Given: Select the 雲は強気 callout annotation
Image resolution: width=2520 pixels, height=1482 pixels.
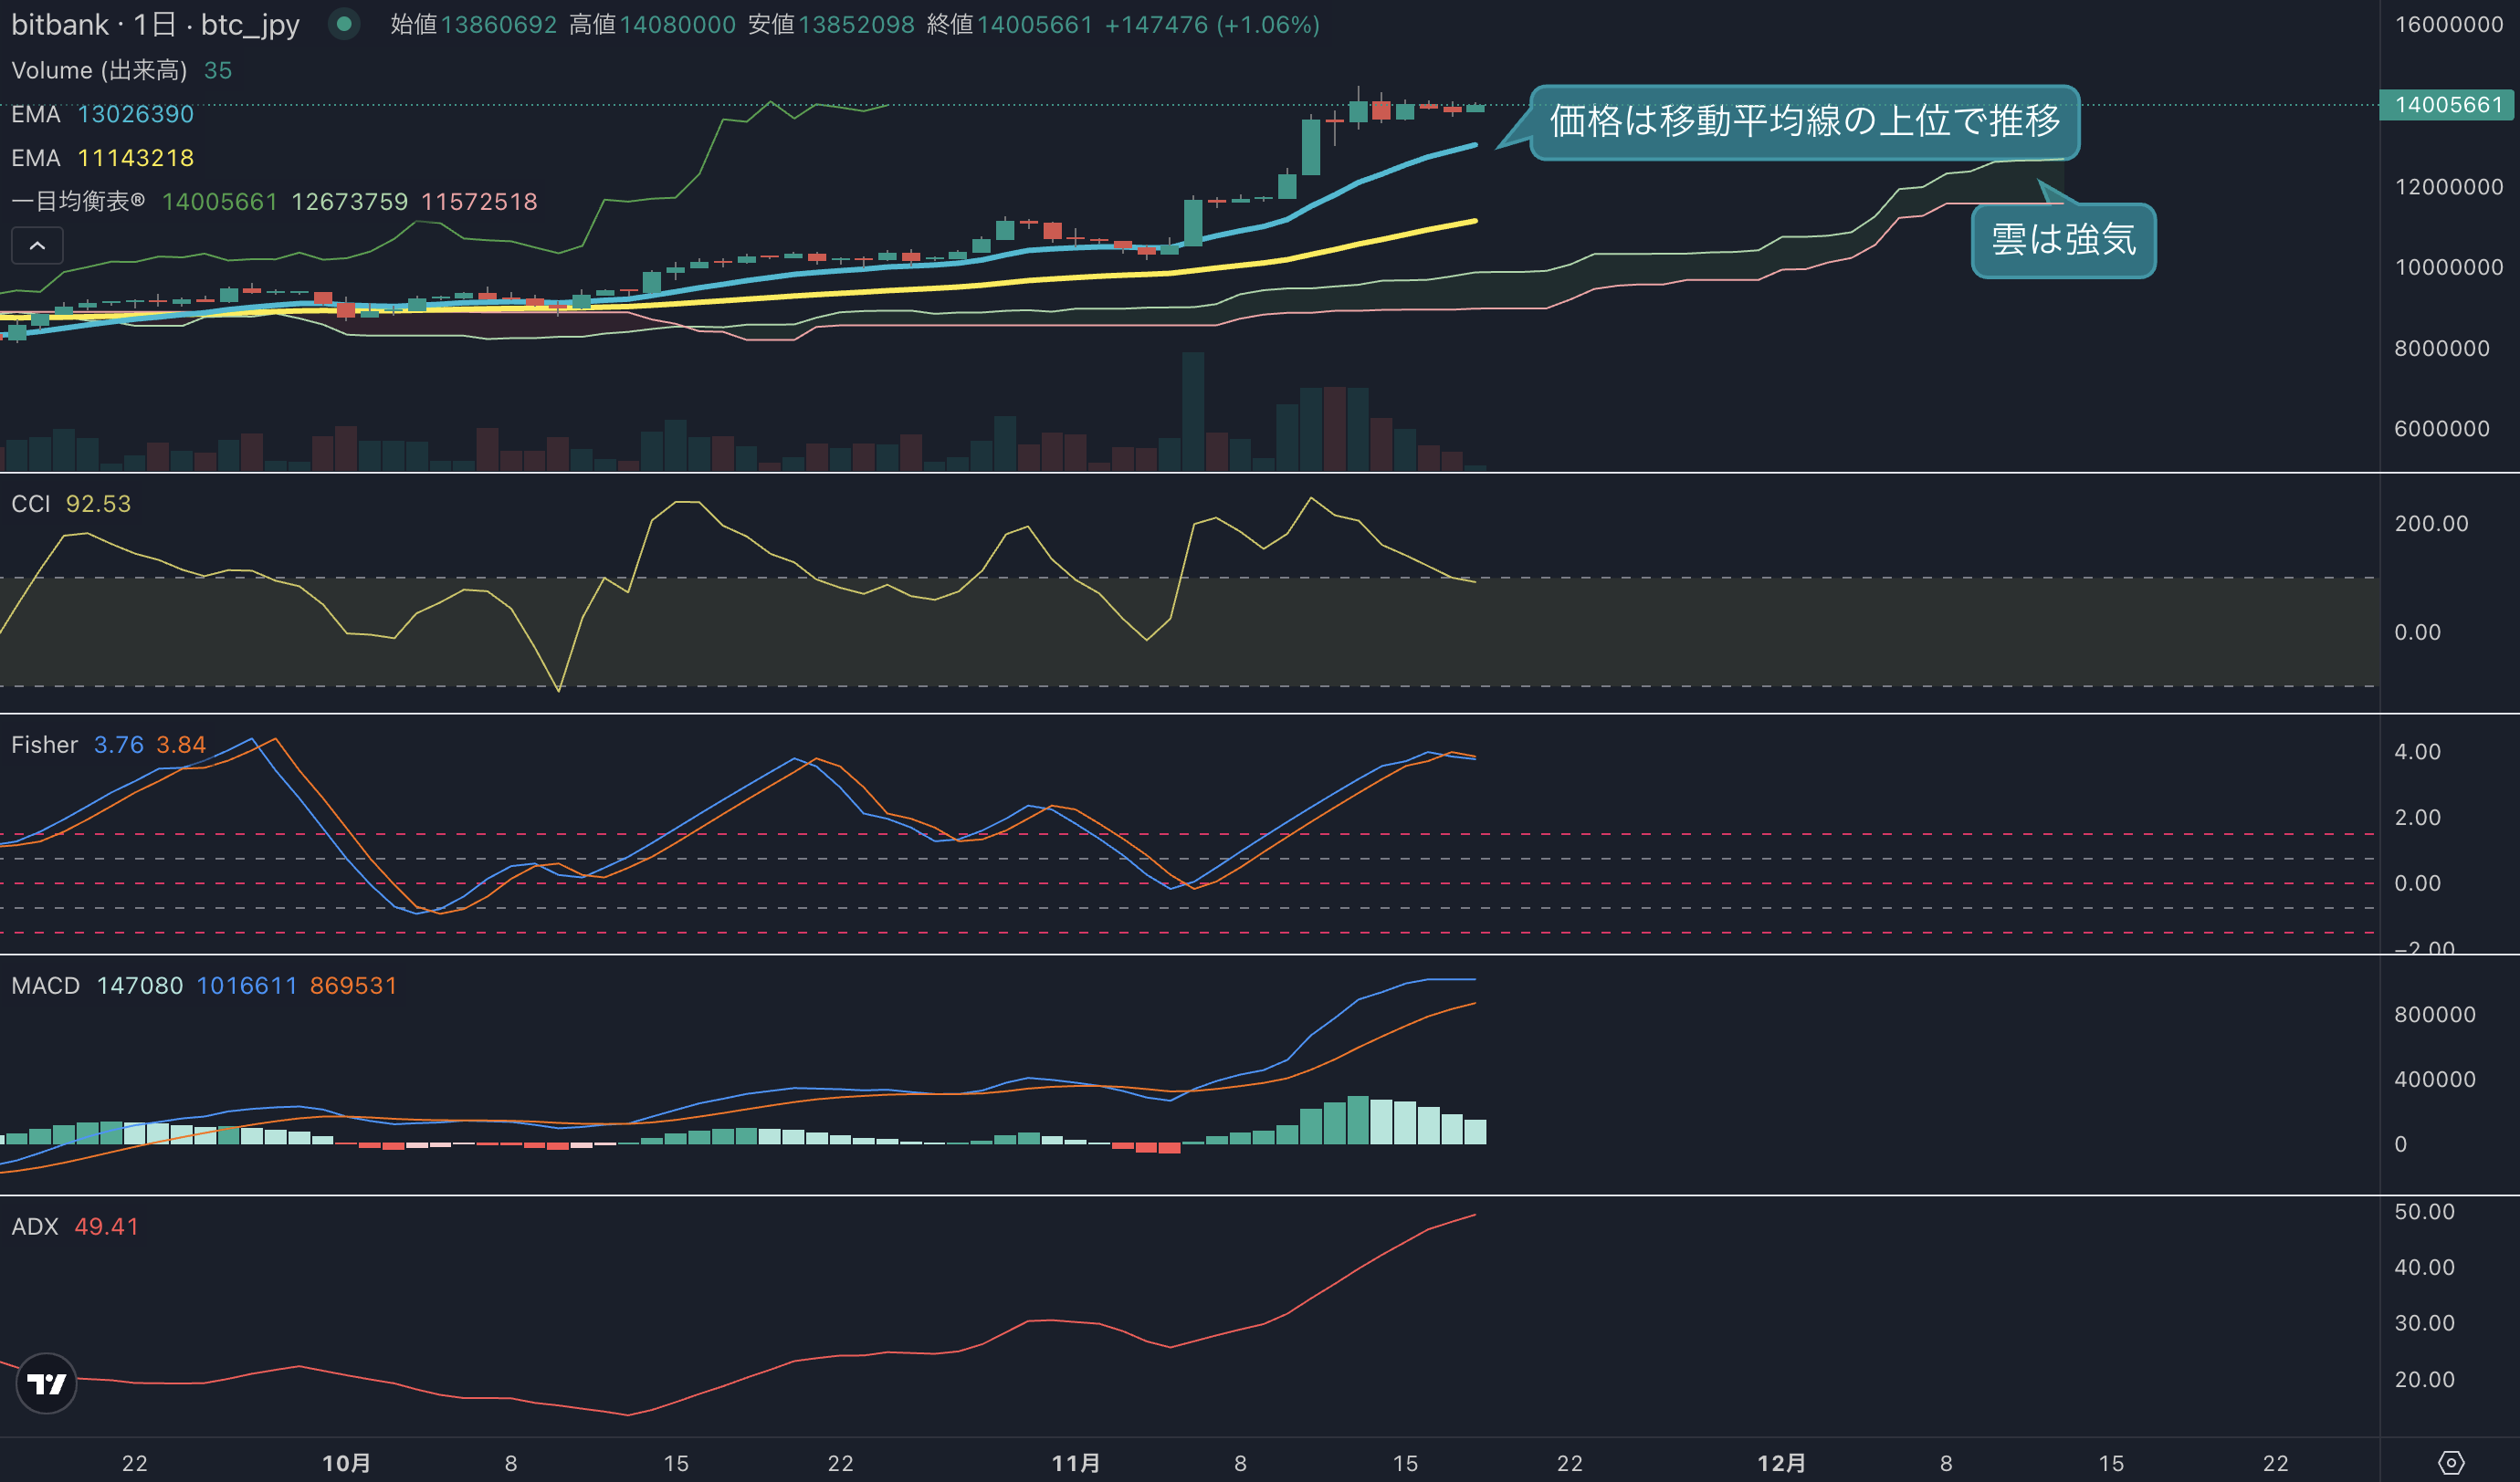Looking at the screenshot, I should (x=2063, y=240).
